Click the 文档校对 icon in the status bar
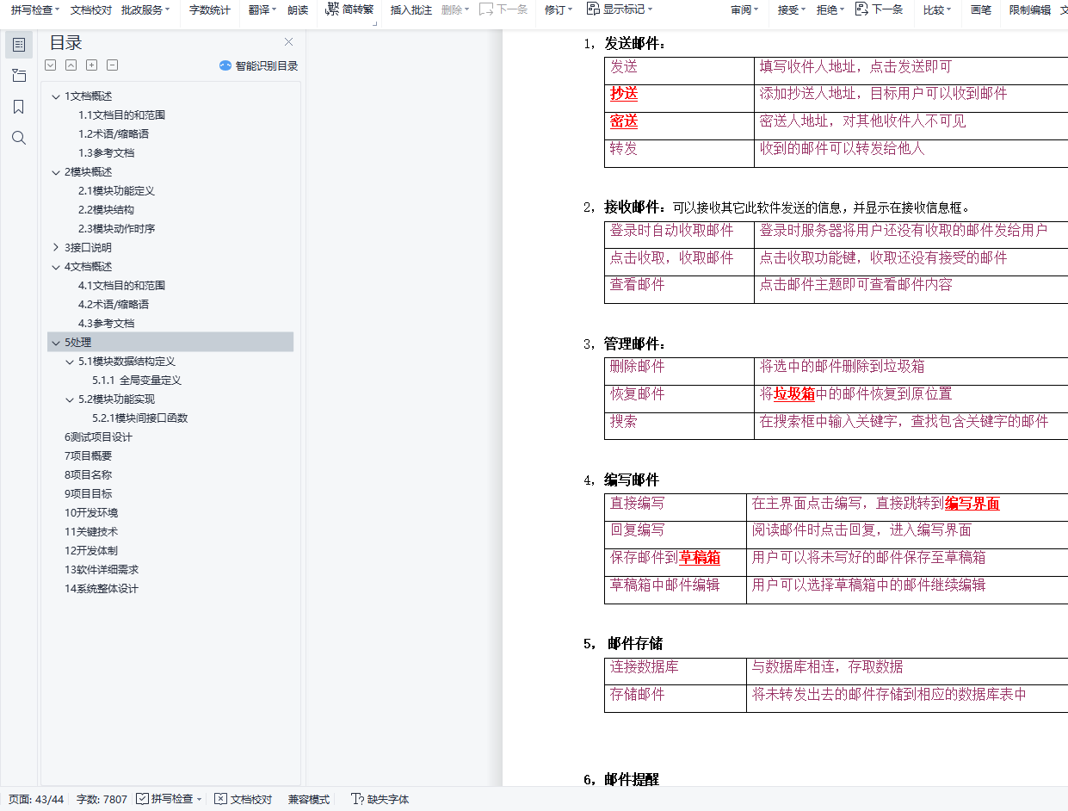Screen dimensions: 1068x811 (220, 799)
